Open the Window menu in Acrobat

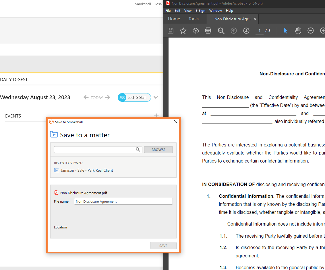(215, 11)
